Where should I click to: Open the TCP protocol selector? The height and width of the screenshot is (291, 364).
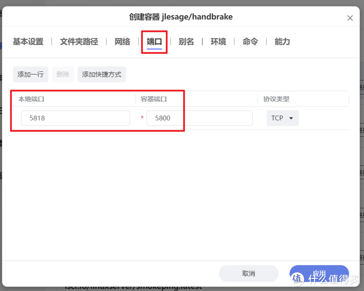coord(282,118)
